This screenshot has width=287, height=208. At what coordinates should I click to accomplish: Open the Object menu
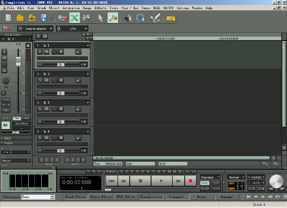pyautogui.click(x=54, y=8)
